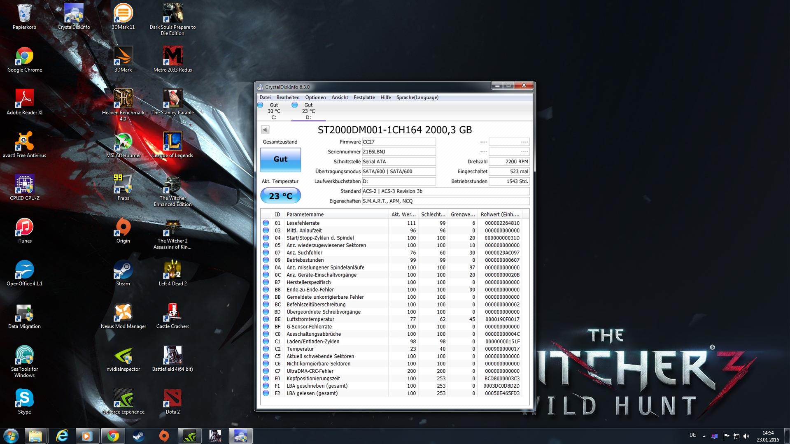Switch to drive C: disk tab
This screenshot has width=790, height=444.
coord(273,111)
